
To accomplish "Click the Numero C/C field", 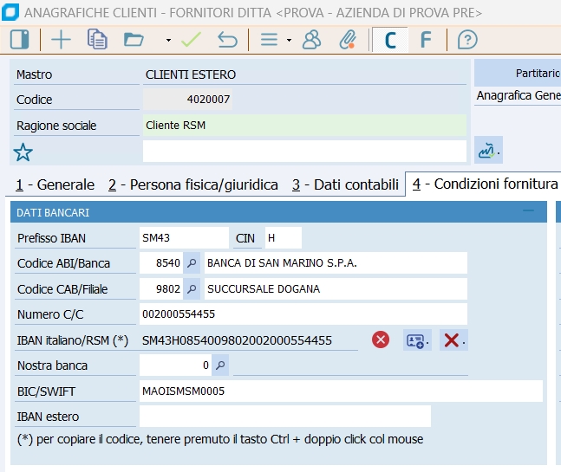I will 303,314.
